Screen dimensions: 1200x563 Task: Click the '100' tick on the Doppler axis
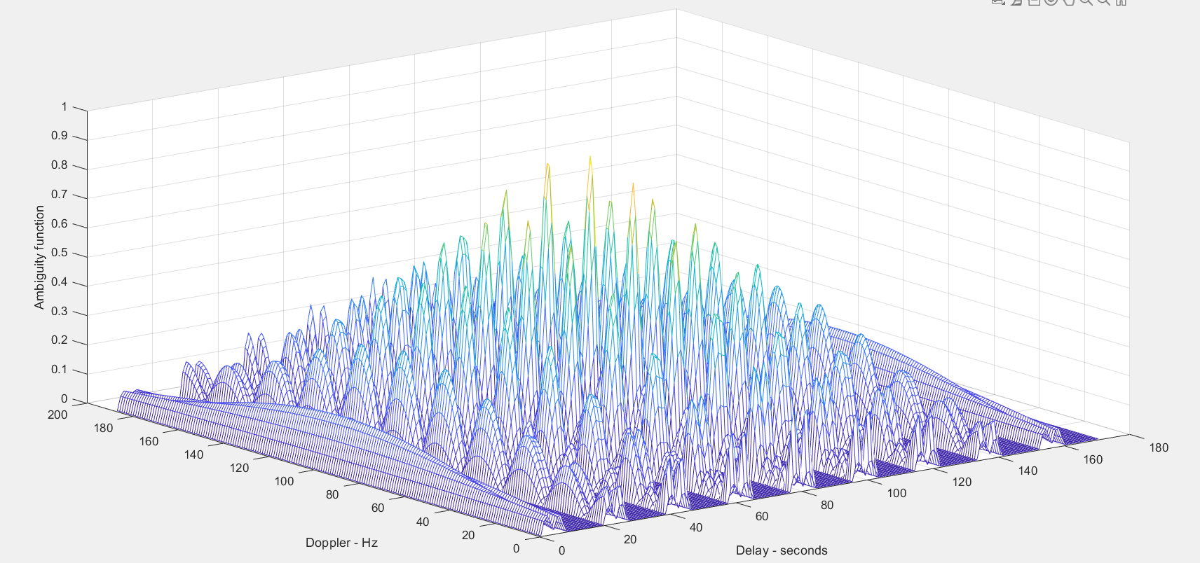click(284, 481)
